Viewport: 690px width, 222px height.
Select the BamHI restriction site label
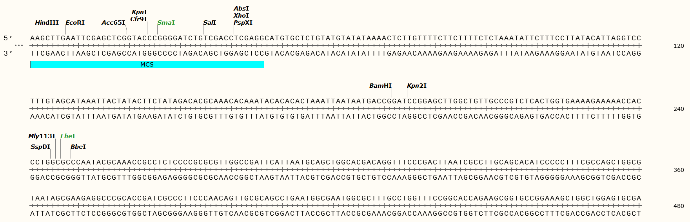[380, 86]
